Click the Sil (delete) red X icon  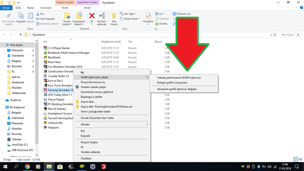point(92,16)
